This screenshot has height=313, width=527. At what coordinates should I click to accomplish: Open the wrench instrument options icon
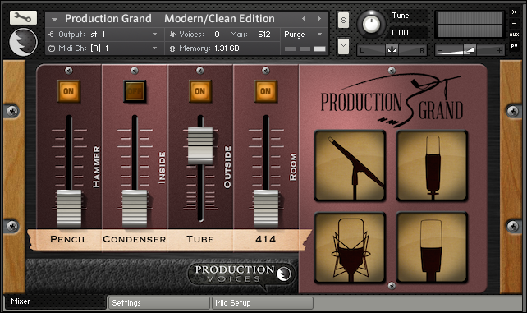coord(23,17)
